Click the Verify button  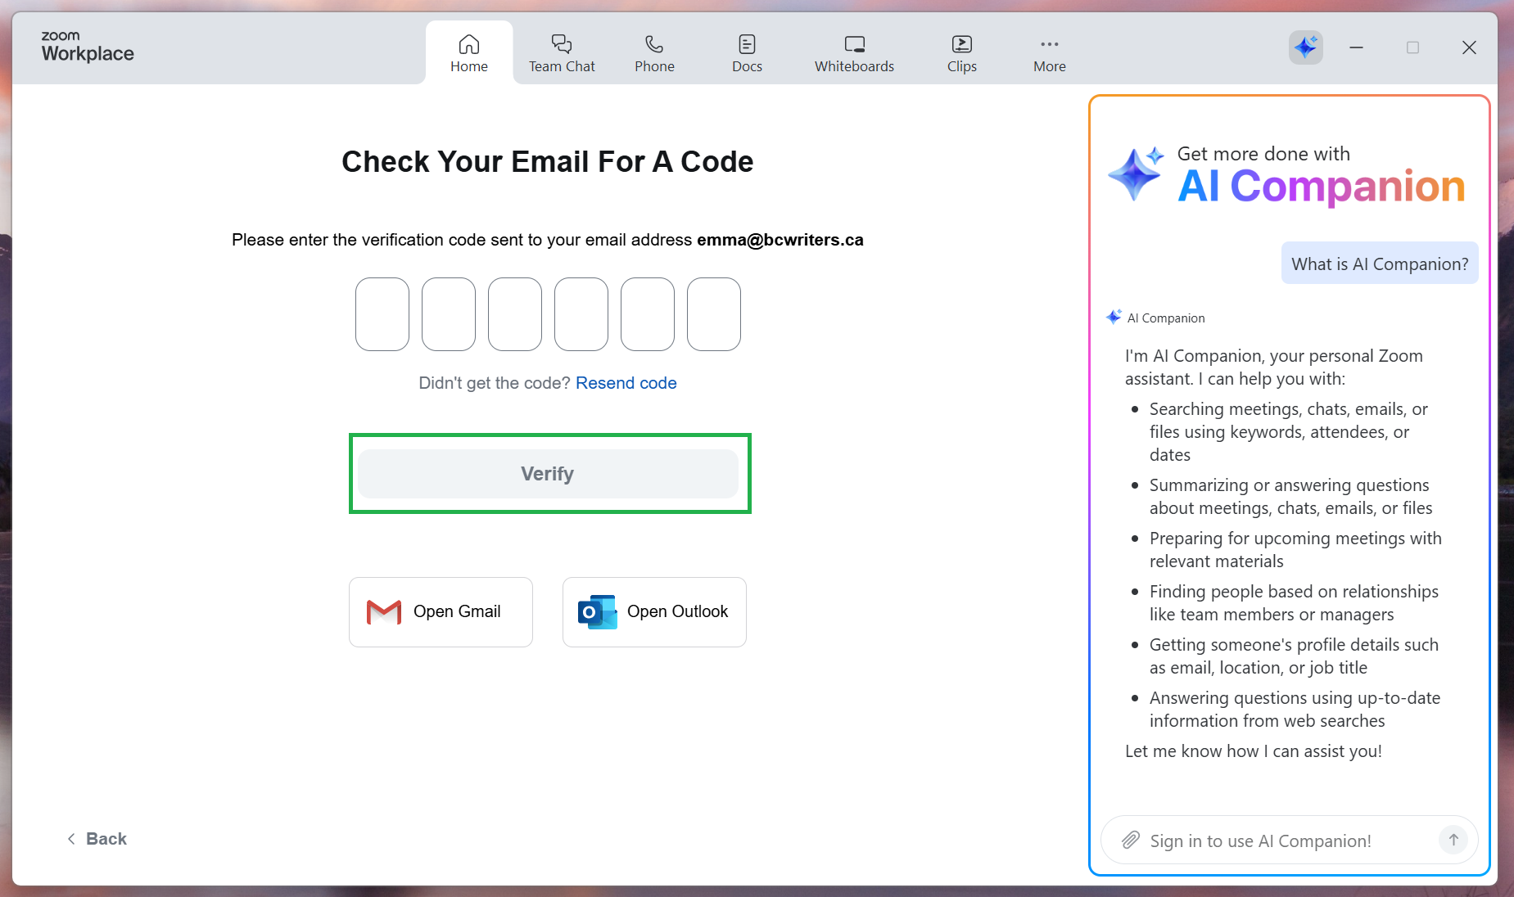(548, 474)
